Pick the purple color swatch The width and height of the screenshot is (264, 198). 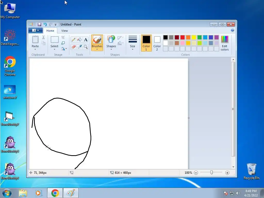(217, 37)
